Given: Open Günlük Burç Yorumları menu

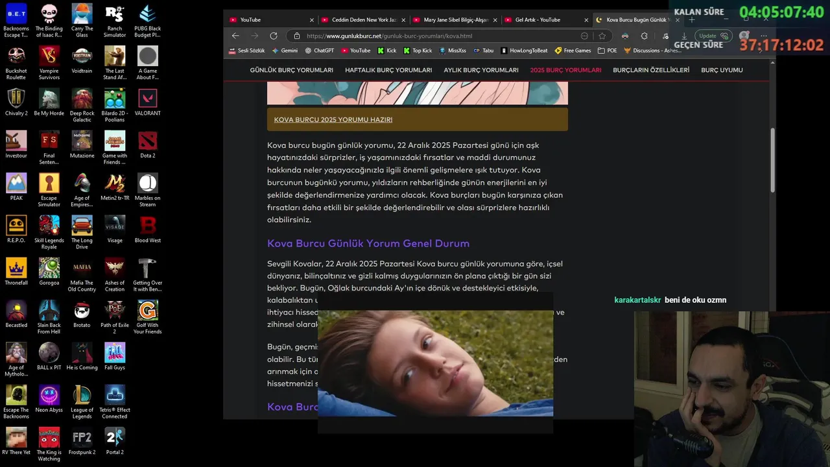Looking at the screenshot, I should (292, 70).
